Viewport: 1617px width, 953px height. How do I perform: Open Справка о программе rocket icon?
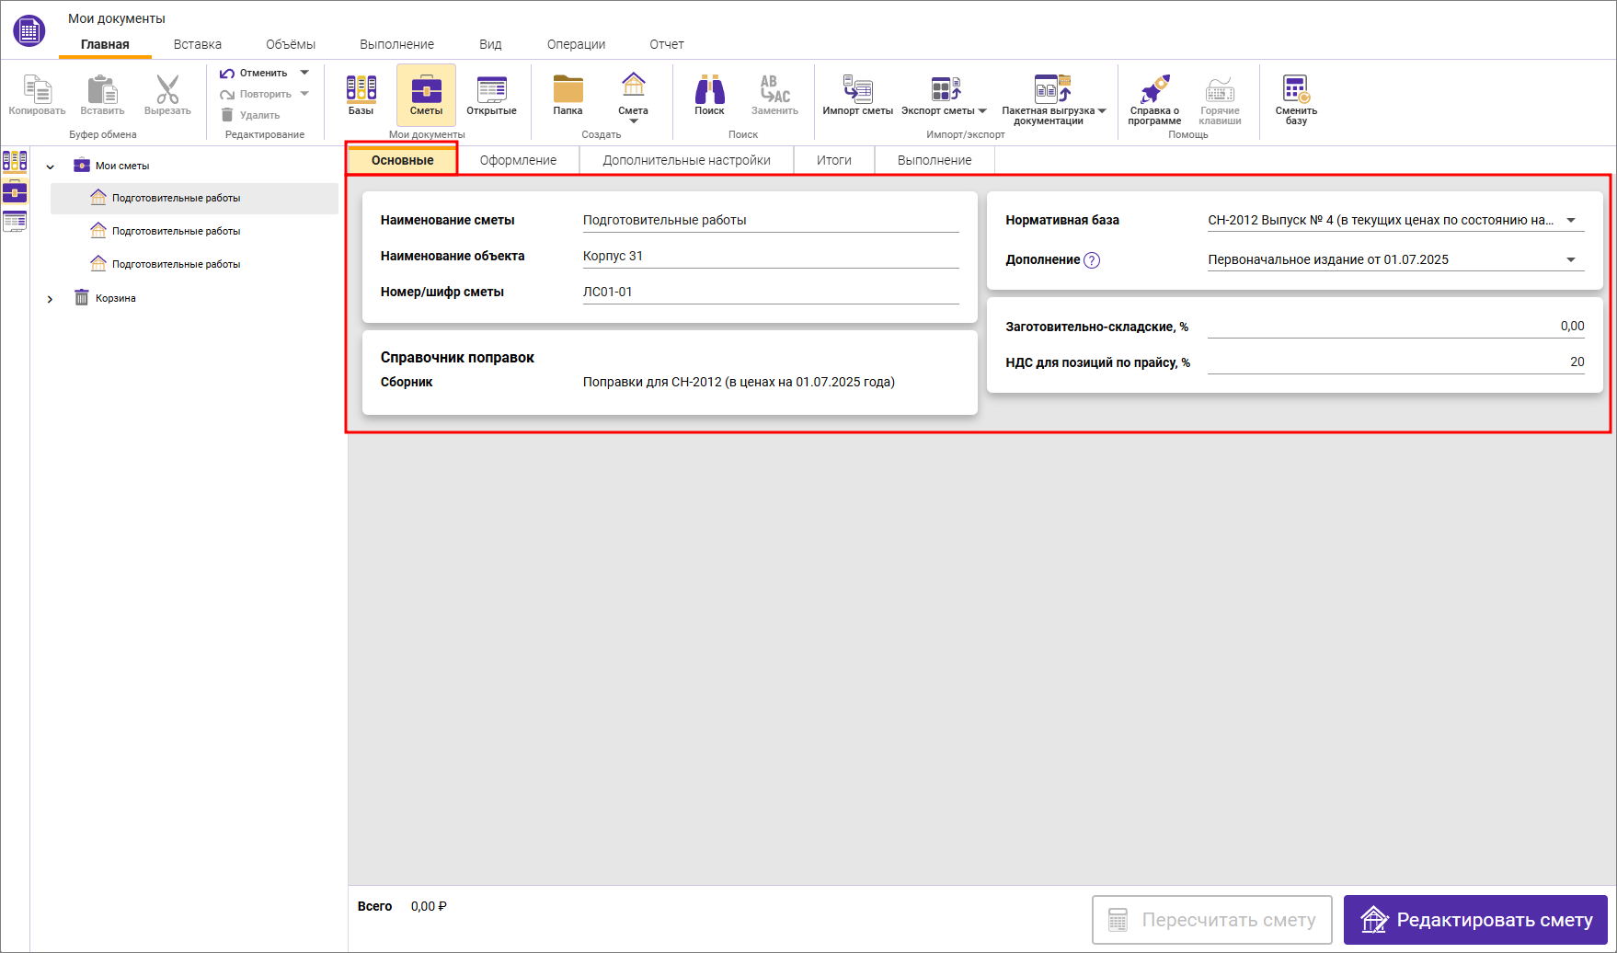click(1154, 98)
